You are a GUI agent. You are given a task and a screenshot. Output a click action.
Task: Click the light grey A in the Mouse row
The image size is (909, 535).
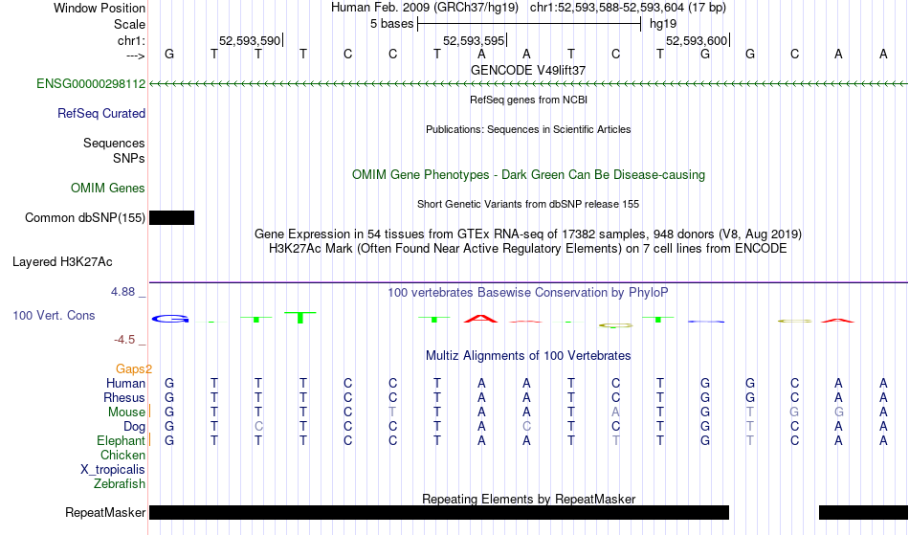(615, 412)
